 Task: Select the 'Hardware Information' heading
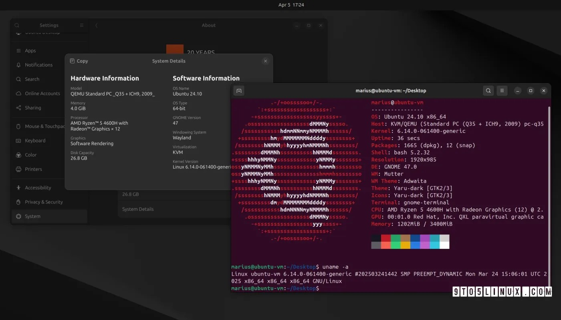105,78
